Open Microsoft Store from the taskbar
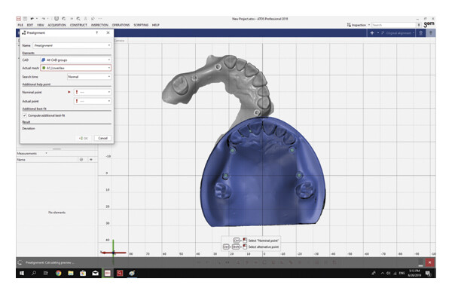This screenshot has width=452, height=294. [x=83, y=273]
